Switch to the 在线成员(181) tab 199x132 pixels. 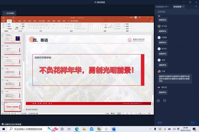(162, 6)
